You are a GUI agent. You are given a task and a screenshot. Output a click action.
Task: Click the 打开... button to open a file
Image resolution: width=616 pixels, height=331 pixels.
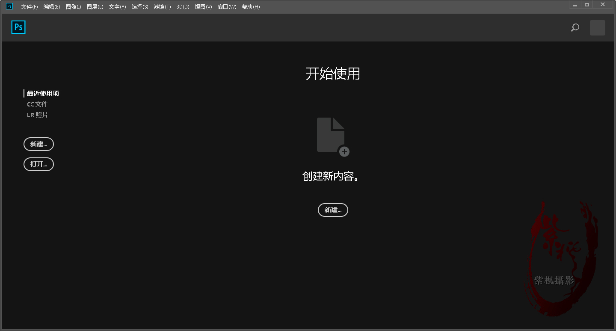click(x=38, y=164)
